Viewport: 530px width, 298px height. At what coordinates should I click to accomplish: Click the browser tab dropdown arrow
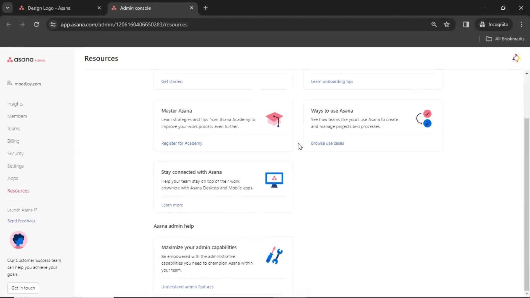coord(8,8)
